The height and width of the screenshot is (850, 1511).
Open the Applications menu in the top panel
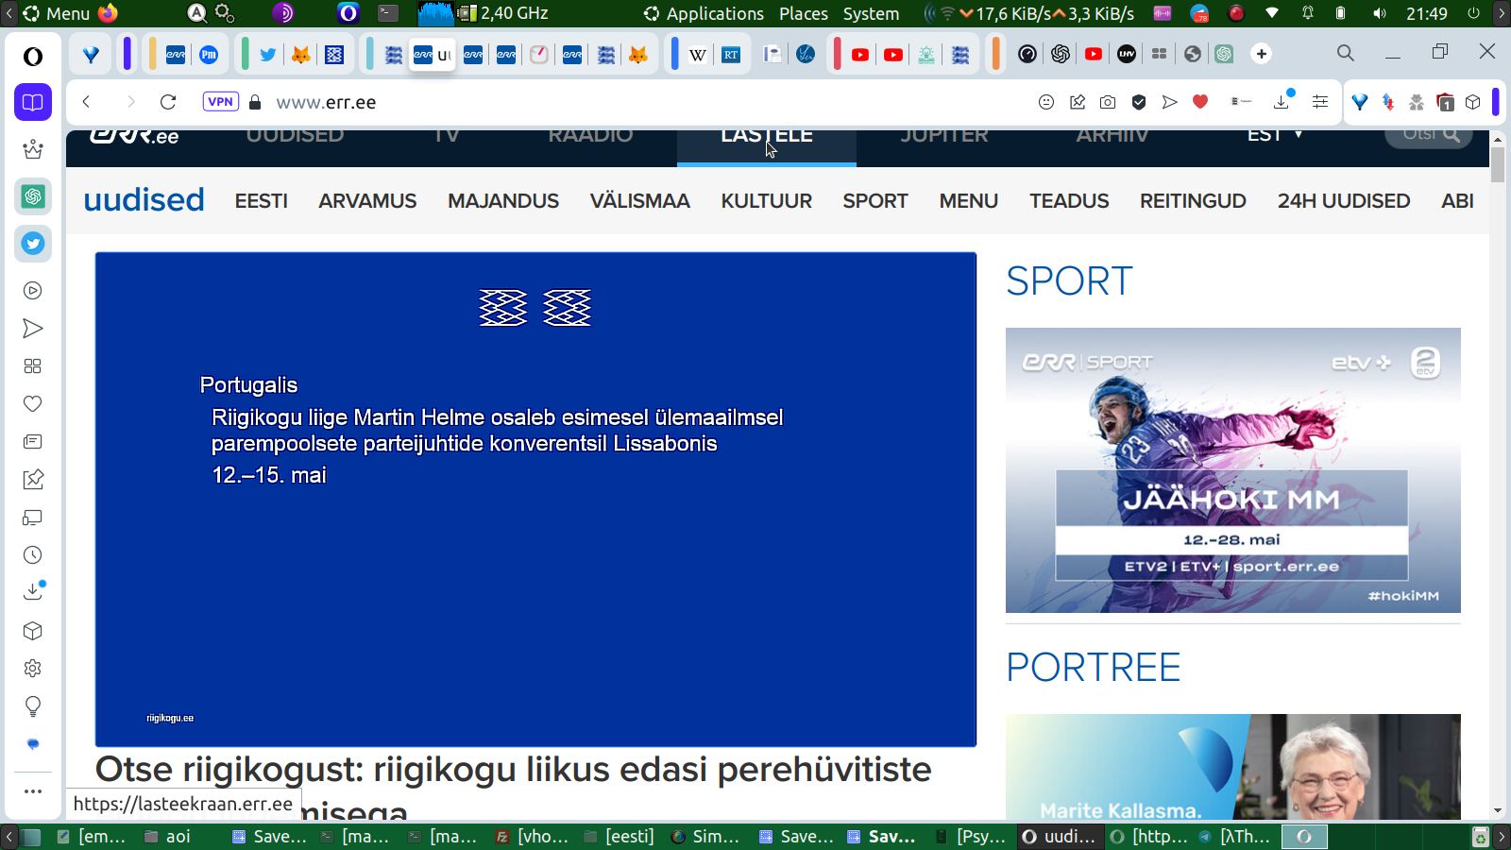(715, 13)
